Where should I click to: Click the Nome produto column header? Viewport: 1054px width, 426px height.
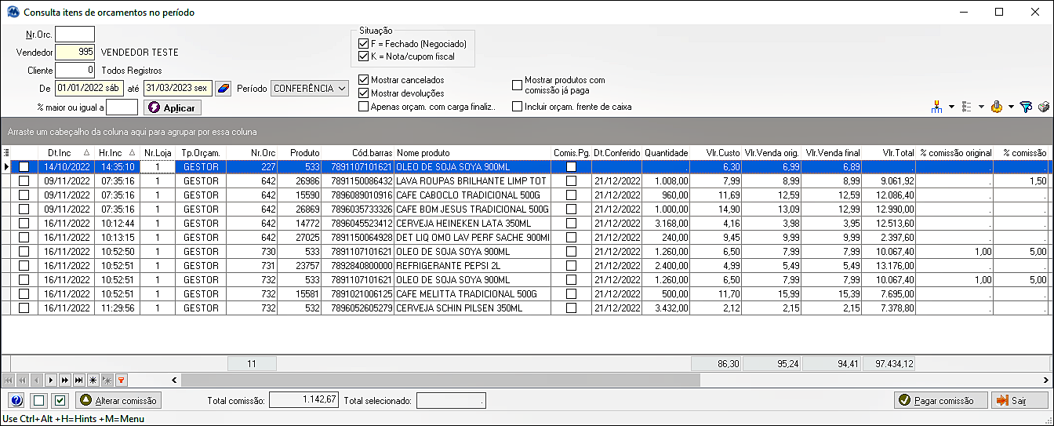coord(472,152)
